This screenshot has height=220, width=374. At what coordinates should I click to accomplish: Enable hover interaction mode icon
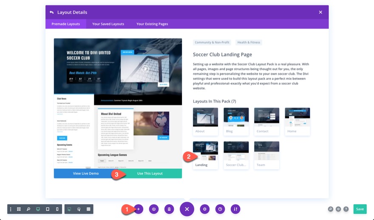(69, 209)
